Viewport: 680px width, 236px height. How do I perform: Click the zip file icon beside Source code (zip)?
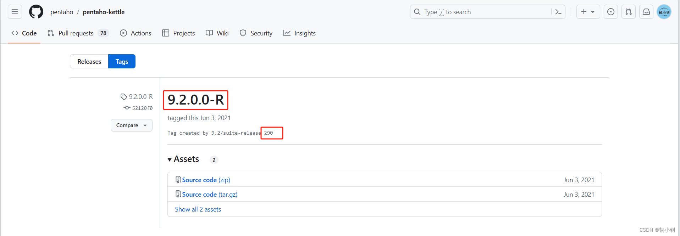tap(178, 180)
